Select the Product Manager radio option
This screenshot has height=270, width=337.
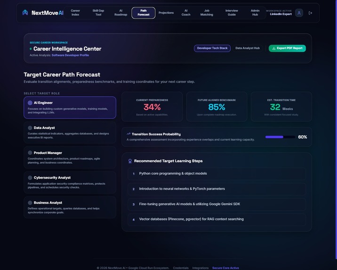click(30, 153)
